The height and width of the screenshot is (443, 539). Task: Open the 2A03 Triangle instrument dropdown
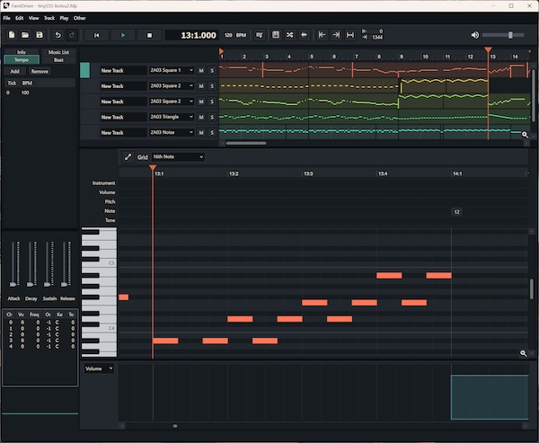172,117
